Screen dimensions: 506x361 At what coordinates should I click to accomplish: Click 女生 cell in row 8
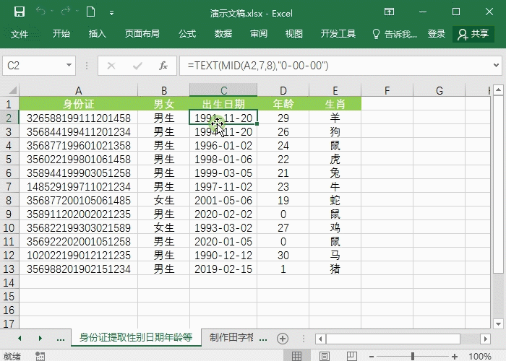coord(163,200)
